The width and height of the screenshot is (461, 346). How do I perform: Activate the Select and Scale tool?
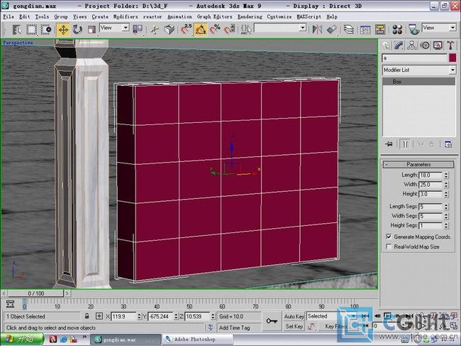tap(92, 29)
